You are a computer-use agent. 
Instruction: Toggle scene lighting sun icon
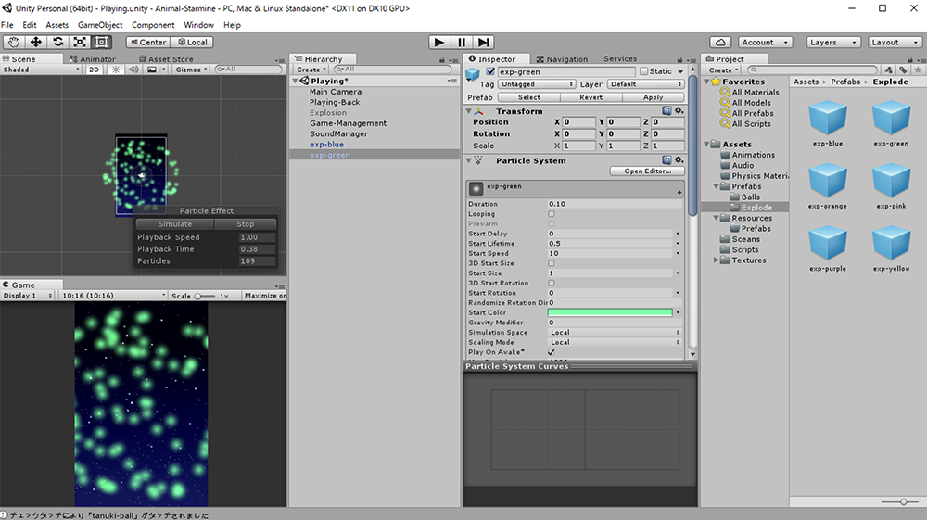click(116, 70)
